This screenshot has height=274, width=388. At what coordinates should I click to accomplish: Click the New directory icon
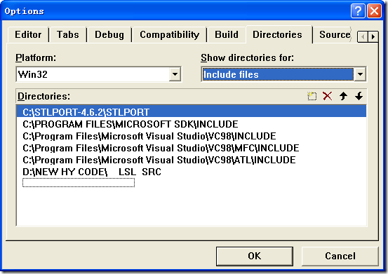(312, 96)
